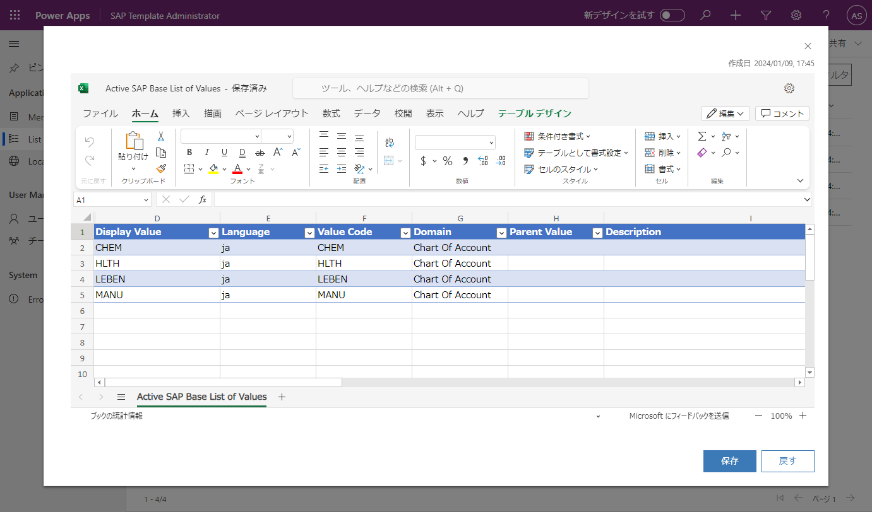Click the Decrease Decimal icon
Image resolution: width=872 pixels, height=512 pixels.
click(501, 161)
